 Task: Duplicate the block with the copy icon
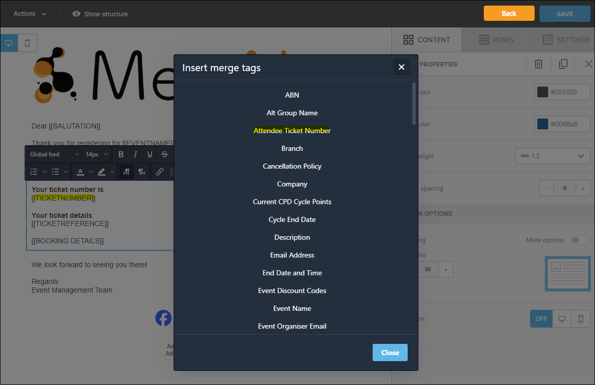[x=563, y=64]
